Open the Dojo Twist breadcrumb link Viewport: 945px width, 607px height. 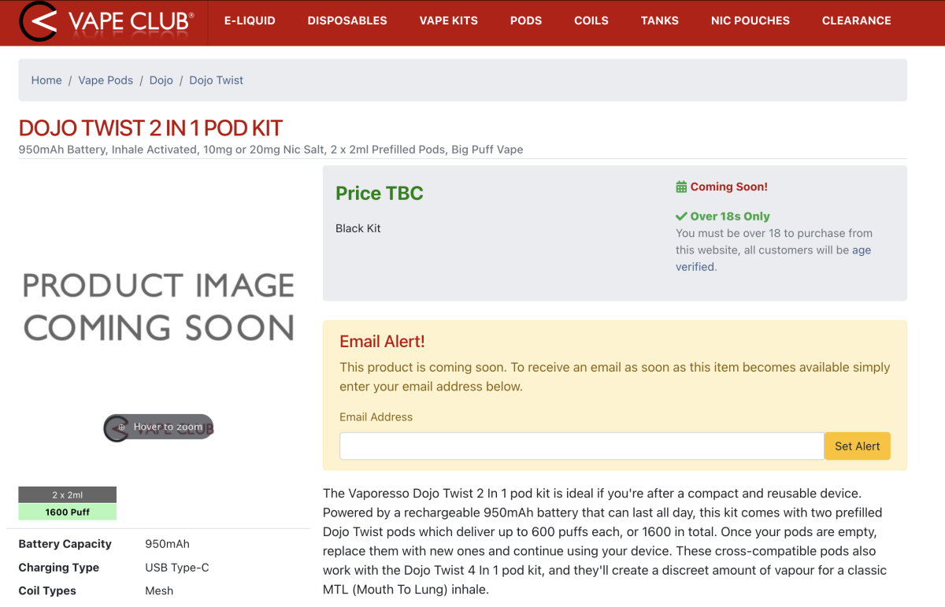[x=217, y=80]
